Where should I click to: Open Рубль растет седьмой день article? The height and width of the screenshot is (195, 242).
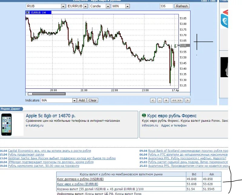click(x=188, y=162)
